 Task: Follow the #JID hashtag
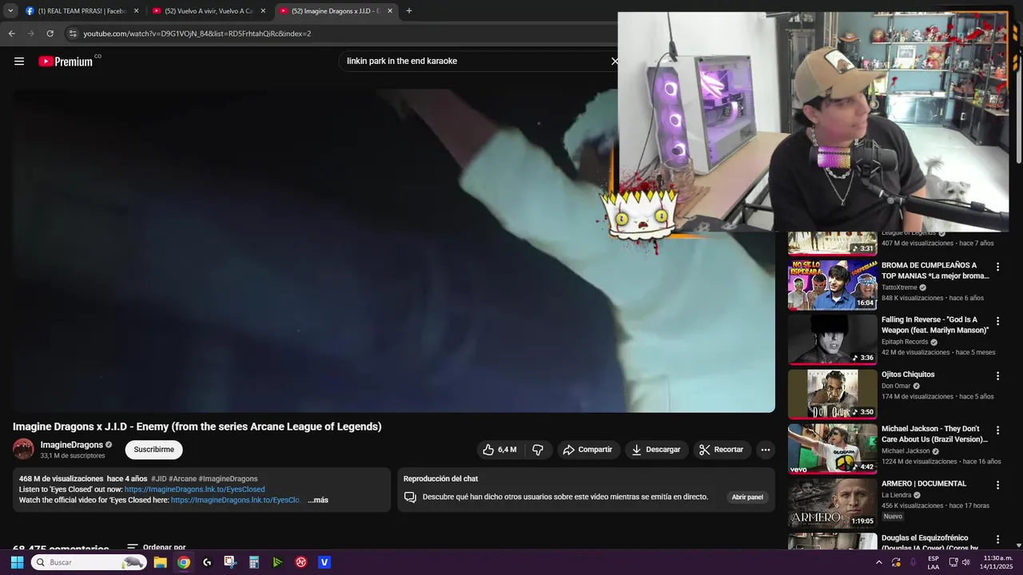[158, 479]
